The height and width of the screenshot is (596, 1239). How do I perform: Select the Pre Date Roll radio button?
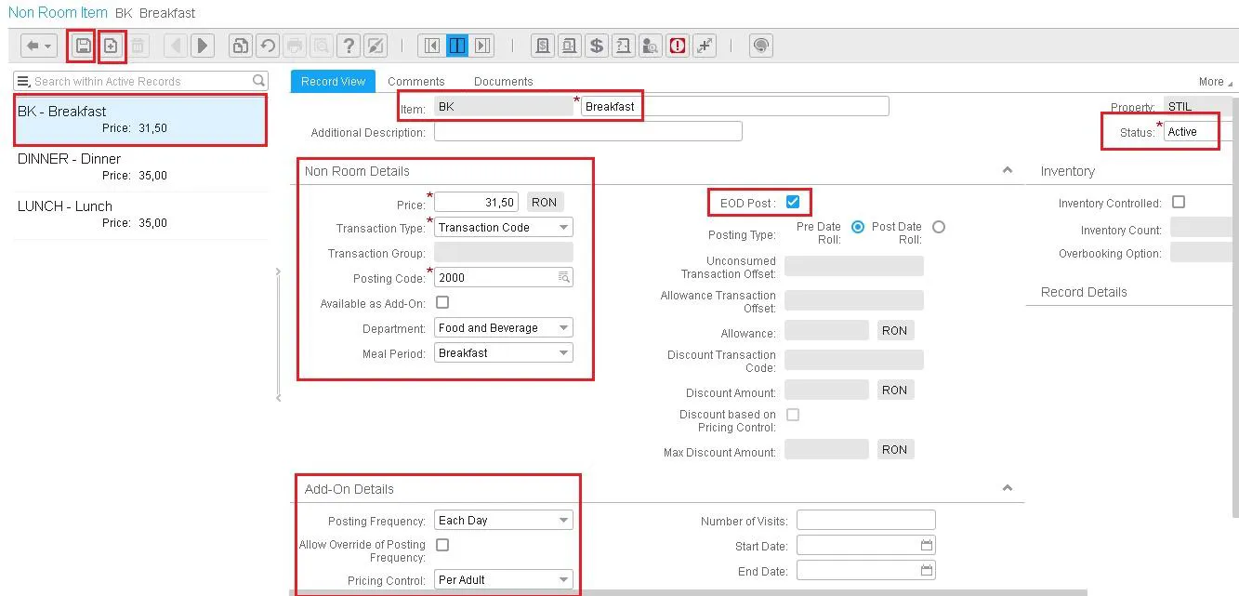(858, 227)
